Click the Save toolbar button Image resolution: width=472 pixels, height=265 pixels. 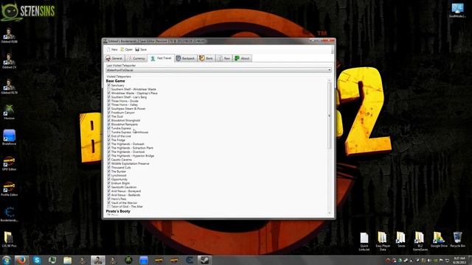point(141,49)
